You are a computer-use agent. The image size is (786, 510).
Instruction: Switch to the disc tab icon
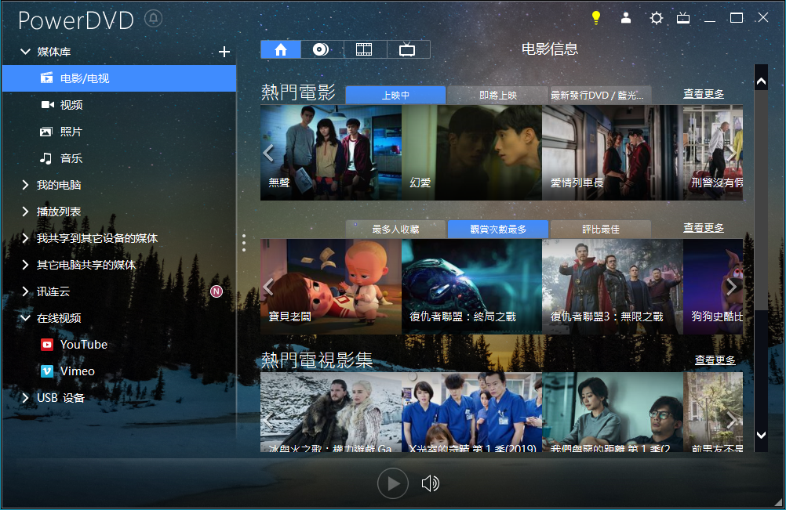point(321,49)
